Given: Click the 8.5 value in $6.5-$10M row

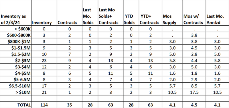Looking at the screenshot, I should point(194,86).
